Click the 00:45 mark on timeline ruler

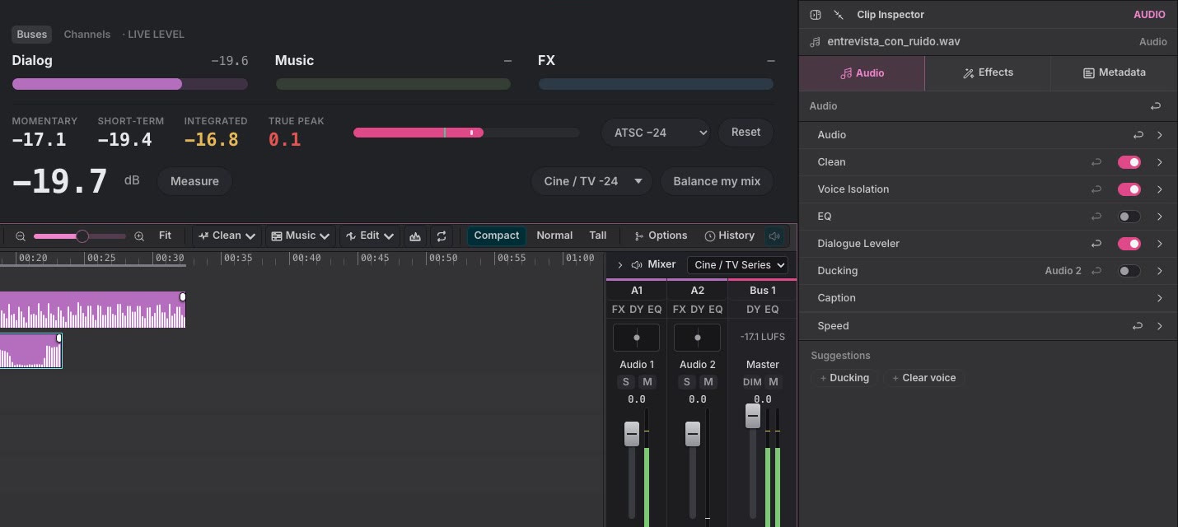(x=375, y=259)
